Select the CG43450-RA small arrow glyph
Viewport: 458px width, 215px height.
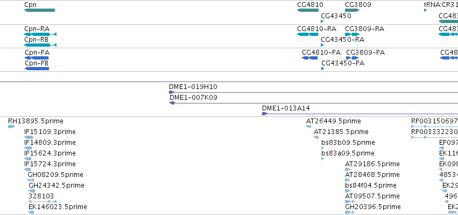(322, 45)
